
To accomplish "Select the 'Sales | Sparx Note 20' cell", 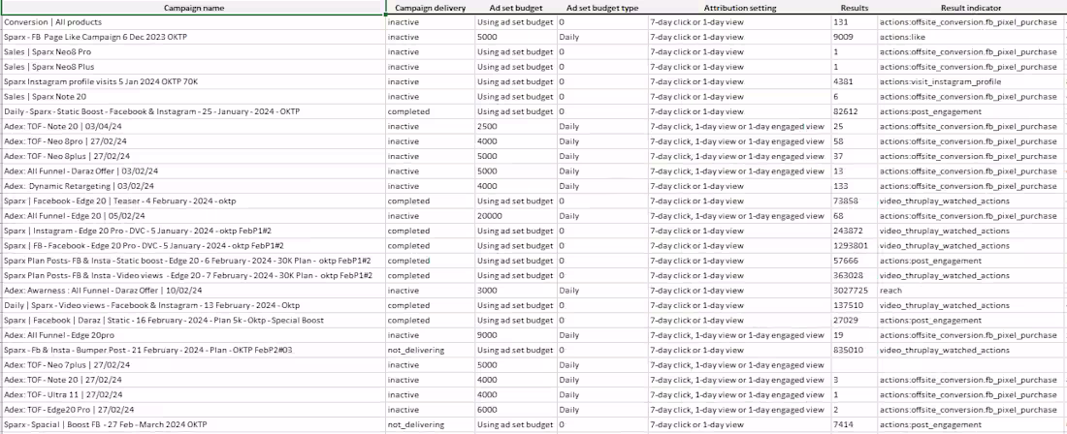I will [x=193, y=97].
